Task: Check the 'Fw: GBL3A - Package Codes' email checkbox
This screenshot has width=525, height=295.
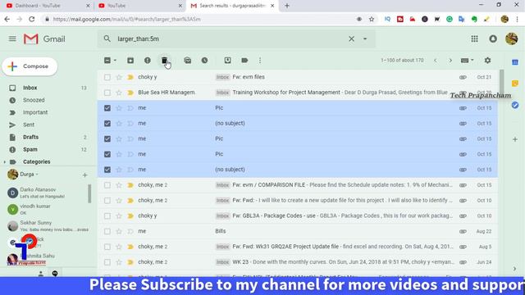Action: 107,216
